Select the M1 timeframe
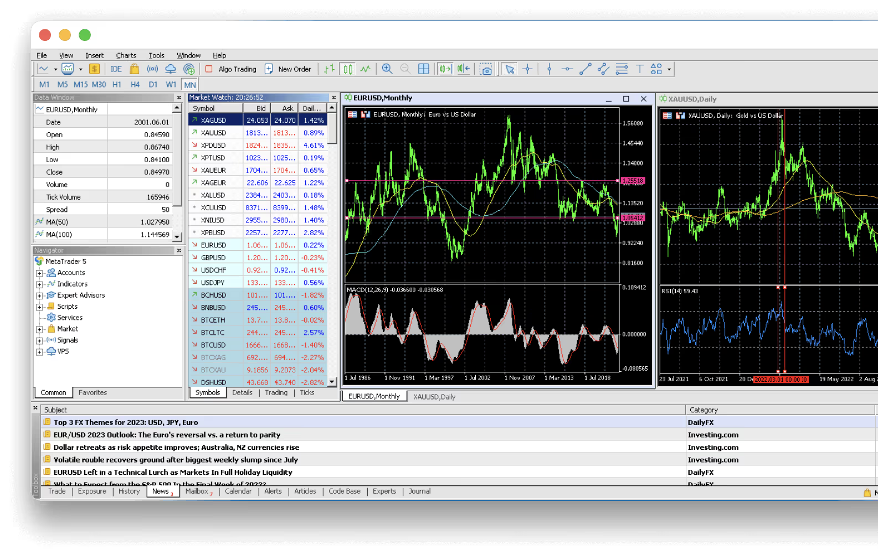Screen dimensions: 878x555 pyautogui.click(x=44, y=85)
